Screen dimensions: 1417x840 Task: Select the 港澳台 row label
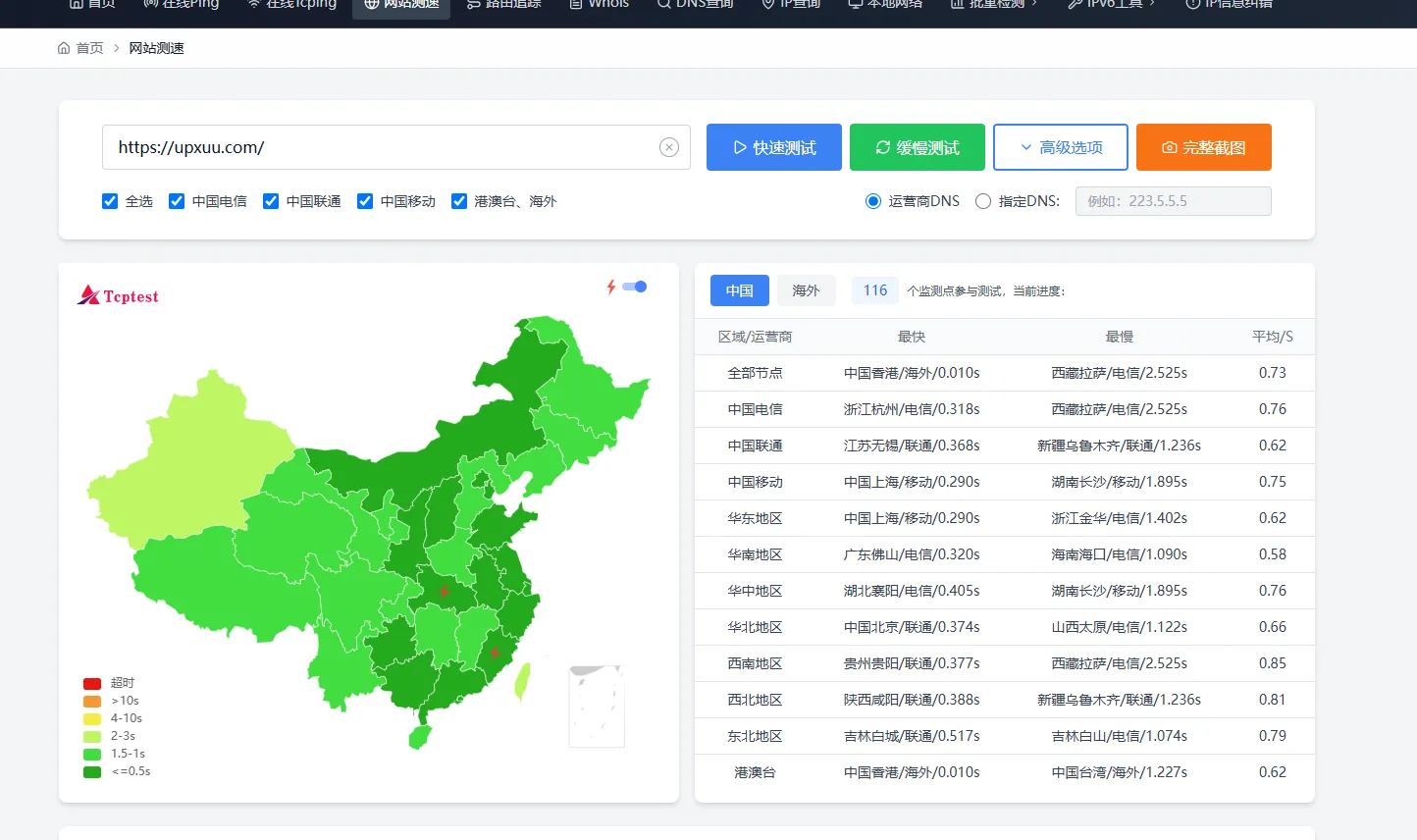click(755, 772)
